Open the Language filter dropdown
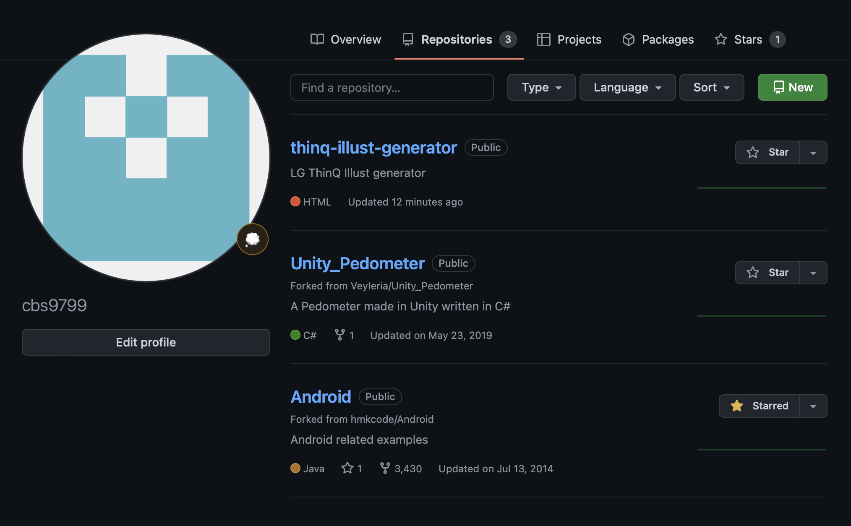The image size is (851, 526). click(627, 87)
